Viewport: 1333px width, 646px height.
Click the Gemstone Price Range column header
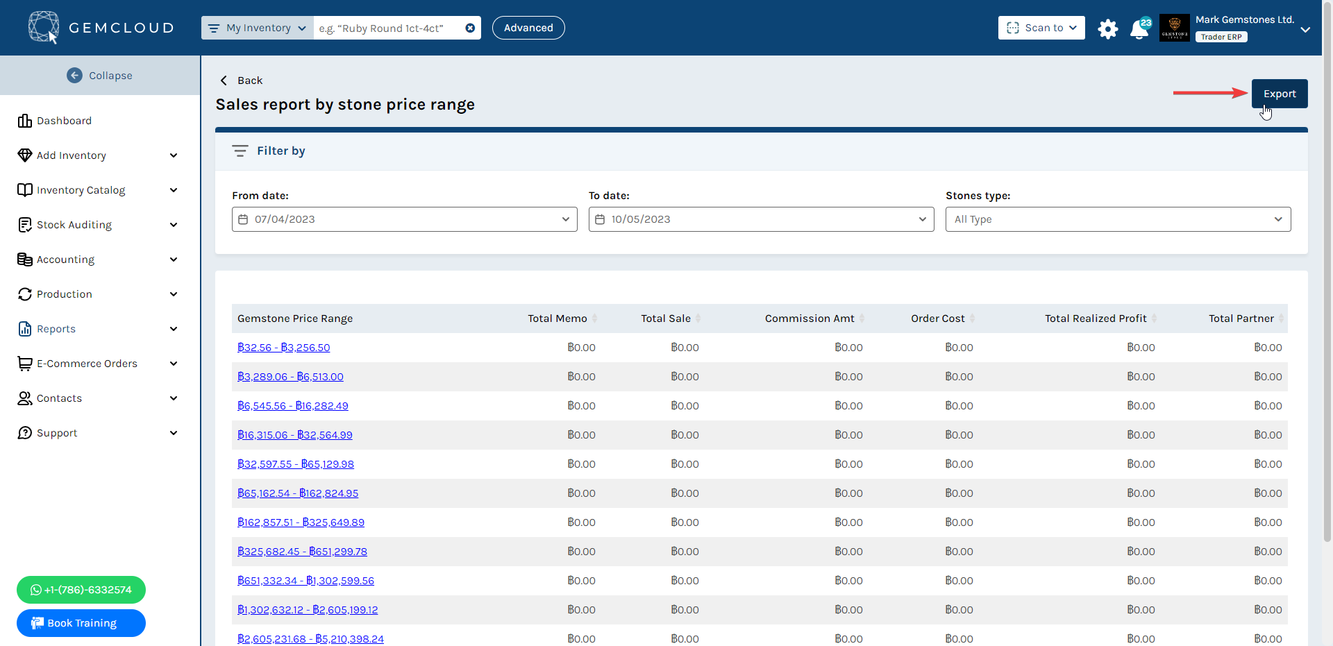coord(295,318)
